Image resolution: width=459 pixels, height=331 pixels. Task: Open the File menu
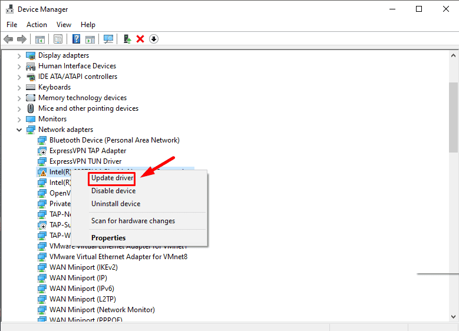[12, 25]
